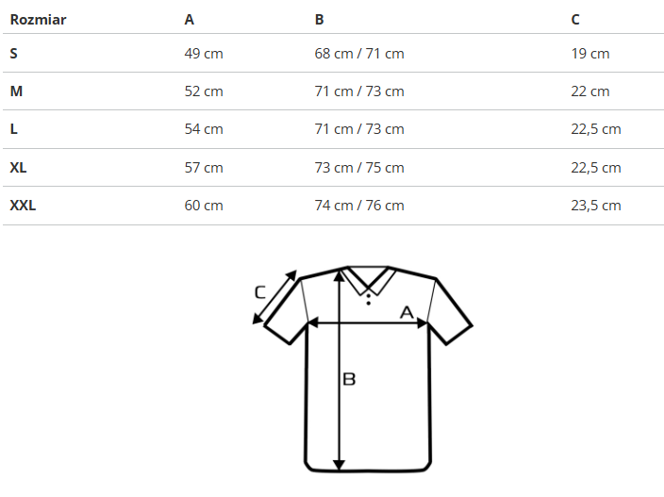The width and height of the screenshot is (664, 497).
Task: Select the L size row label
Action: (x=14, y=129)
